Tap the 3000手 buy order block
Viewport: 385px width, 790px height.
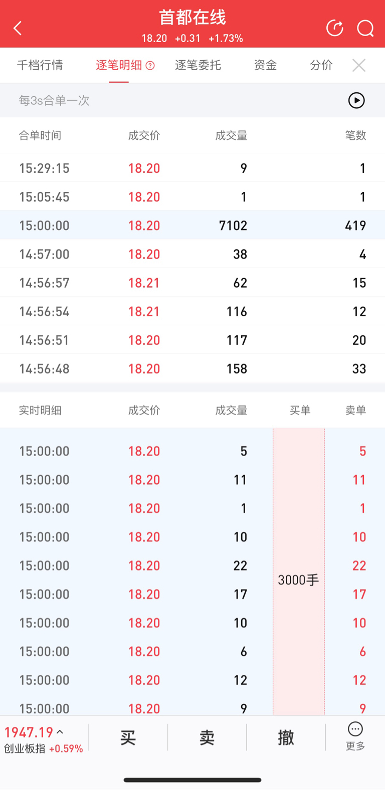(x=298, y=580)
